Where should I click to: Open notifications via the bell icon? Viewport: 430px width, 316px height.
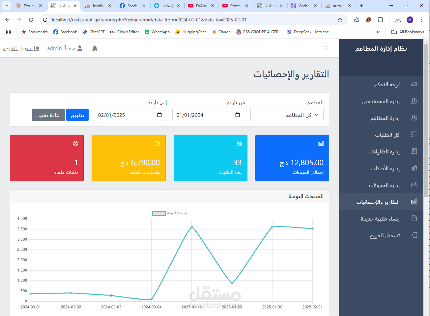[95, 48]
